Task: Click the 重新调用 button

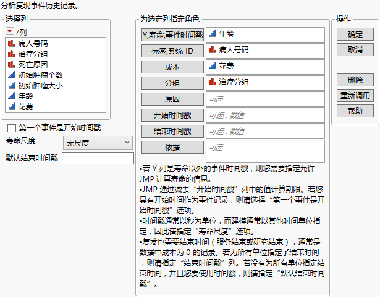Action: [x=355, y=96]
